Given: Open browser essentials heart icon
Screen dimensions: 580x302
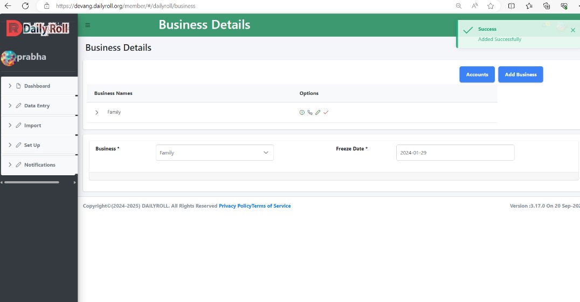Looking at the screenshot, I should coord(564,6).
